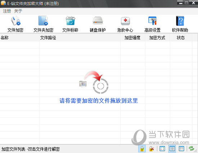This screenshot has width=198, height=153.
Task: Refresh the list with green arrows icon
Action: tap(191, 148)
